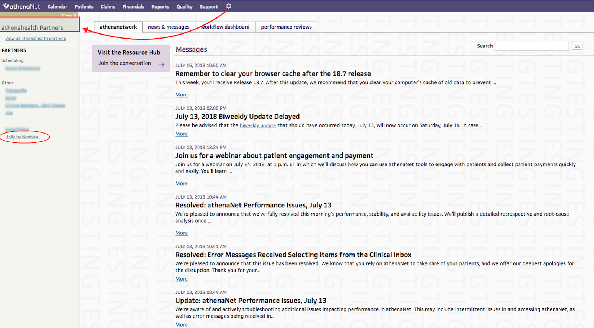594x328 pixels.
Task: Click the Messages search input field
Action: coord(531,46)
